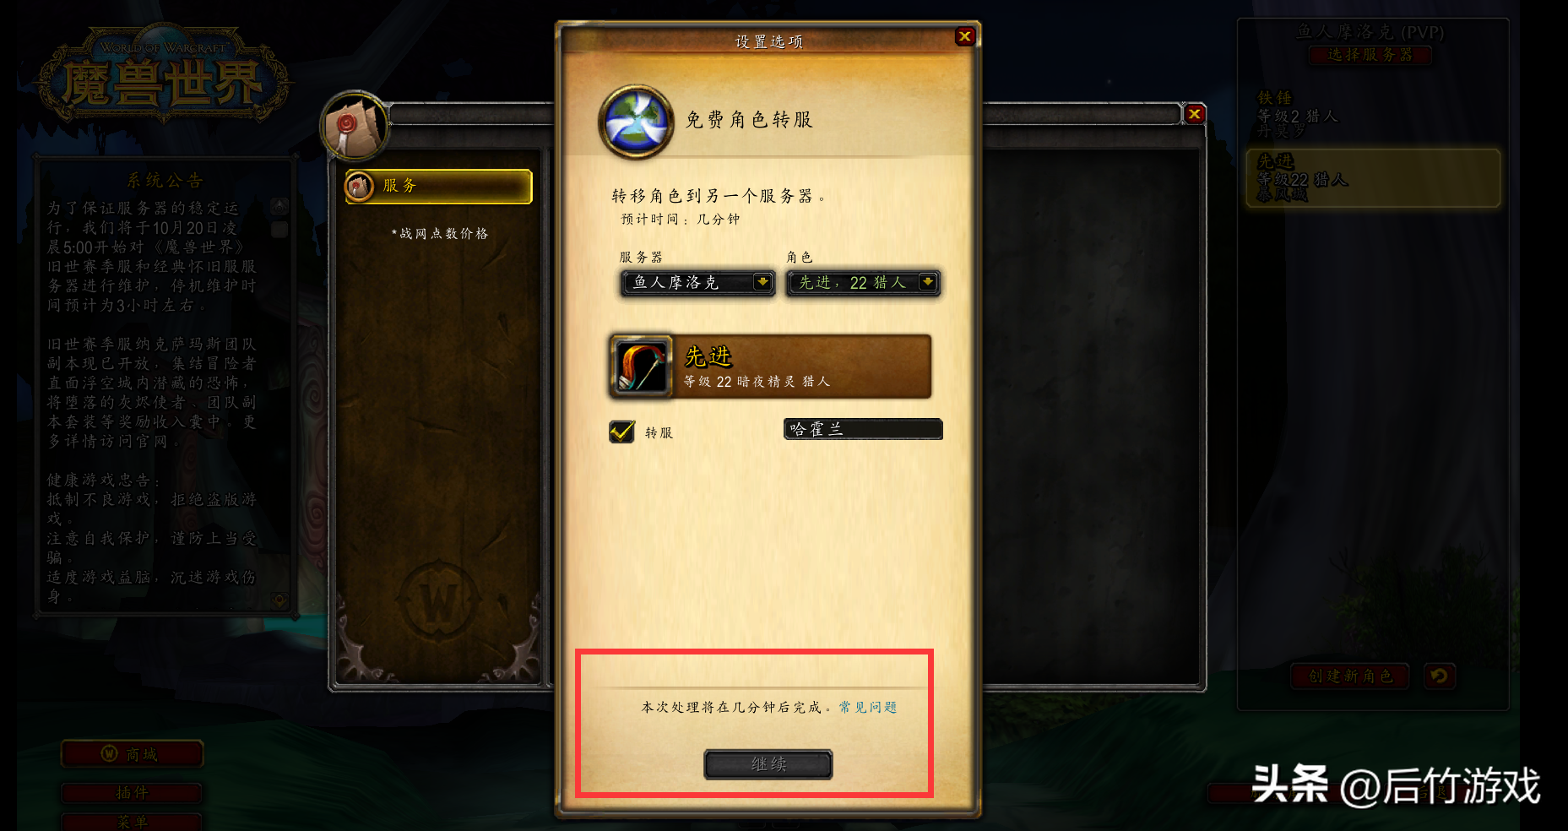Click the 继续 button
This screenshot has width=1568, height=831.
(768, 764)
